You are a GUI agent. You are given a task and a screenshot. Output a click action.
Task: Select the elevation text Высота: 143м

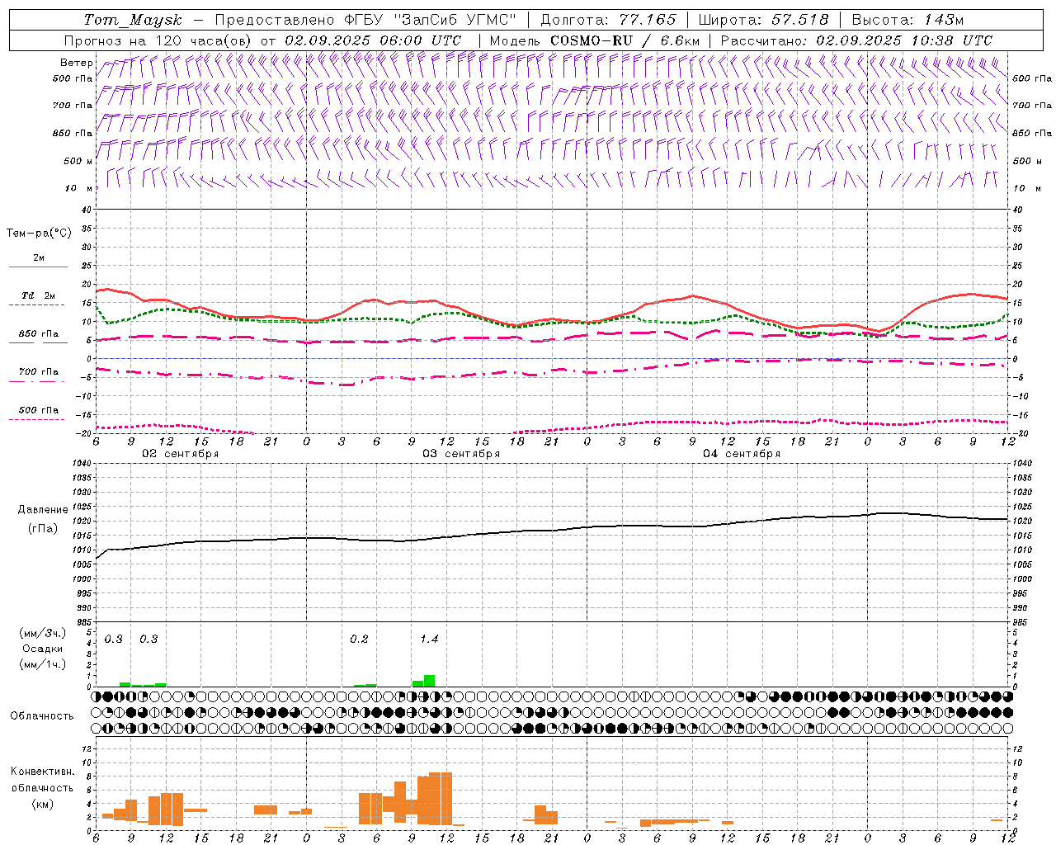tap(907, 20)
